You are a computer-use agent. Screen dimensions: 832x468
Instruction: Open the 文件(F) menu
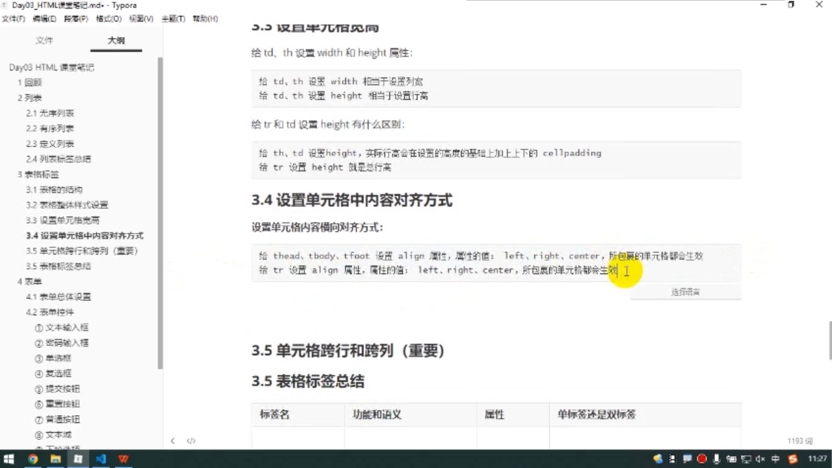[x=14, y=19]
